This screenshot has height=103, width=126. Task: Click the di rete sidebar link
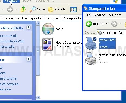click(x=5, y=89)
